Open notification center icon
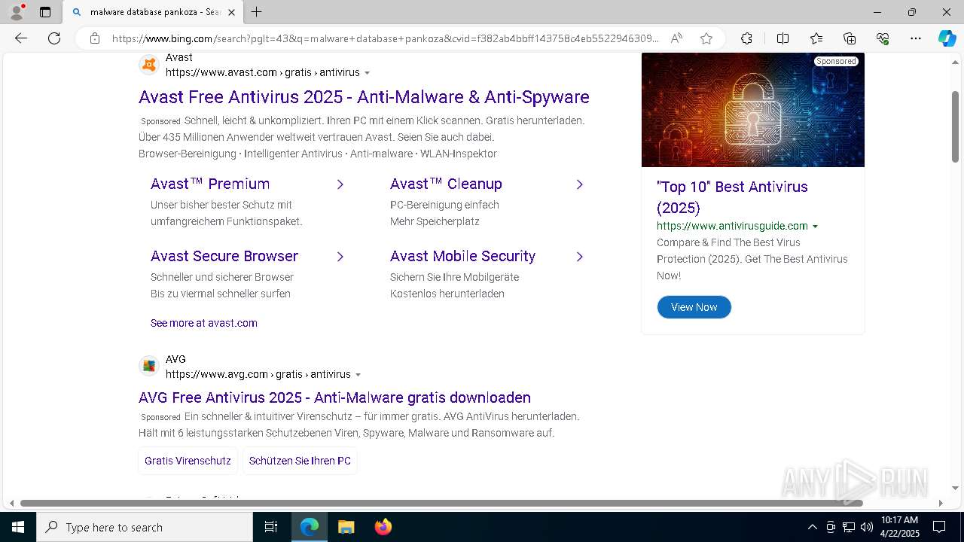The image size is (964, 542). 939,527
